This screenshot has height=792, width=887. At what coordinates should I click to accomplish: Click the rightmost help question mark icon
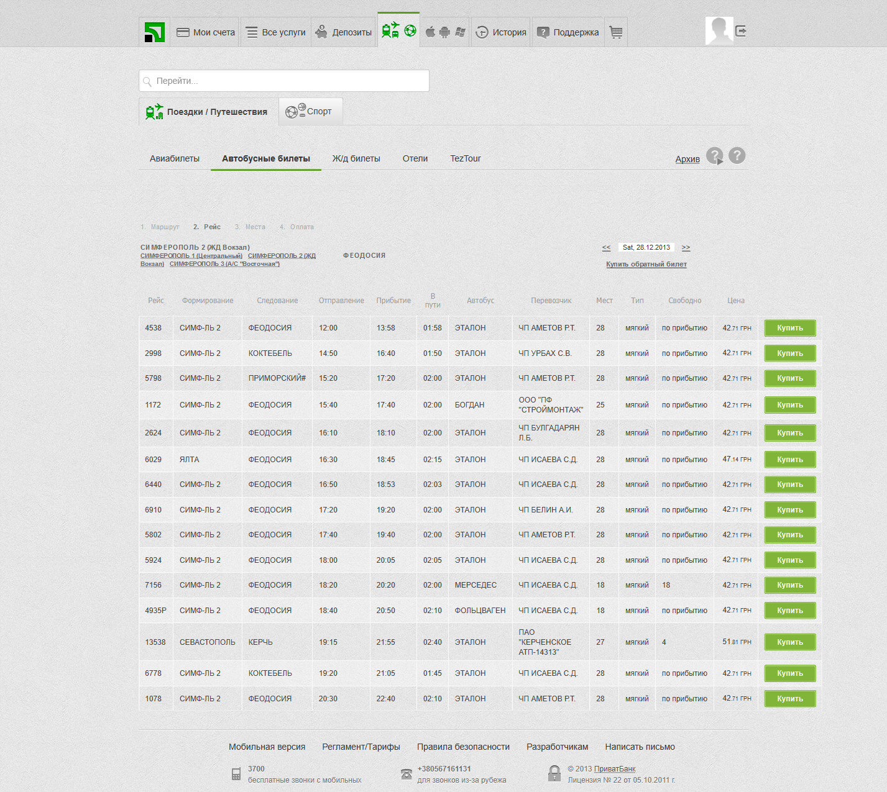coord(737,155)
